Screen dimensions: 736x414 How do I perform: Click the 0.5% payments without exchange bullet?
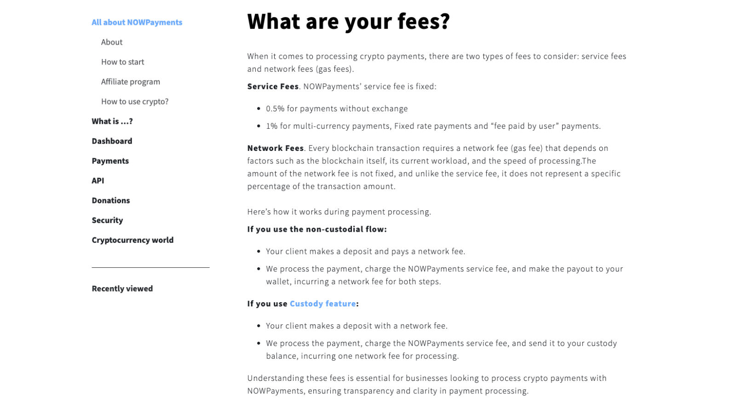coord(337,109)
